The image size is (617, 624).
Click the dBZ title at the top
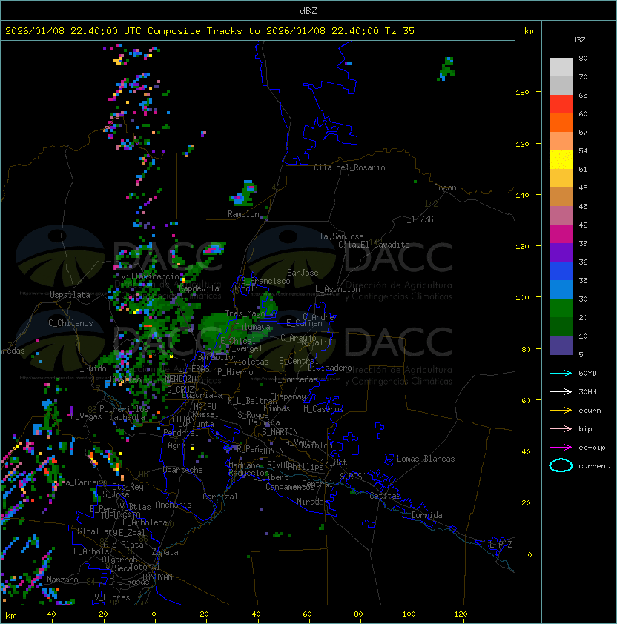point(308,10)
